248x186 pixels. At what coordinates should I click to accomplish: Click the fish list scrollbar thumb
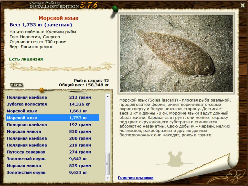tap(108, 164)
